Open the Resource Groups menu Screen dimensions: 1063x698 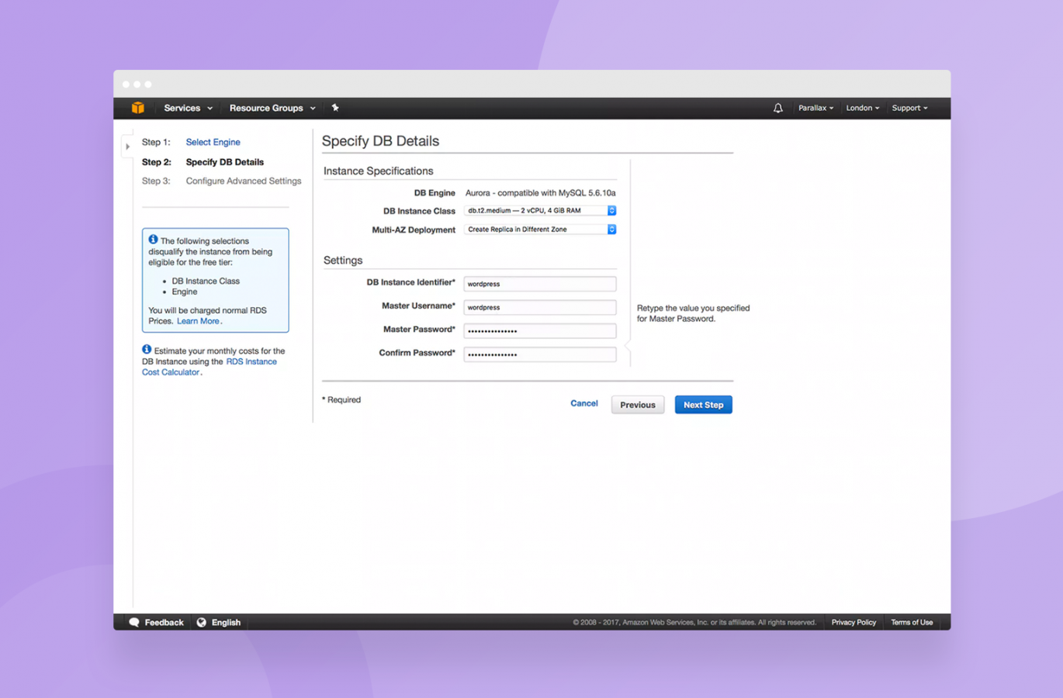[272, 109]
